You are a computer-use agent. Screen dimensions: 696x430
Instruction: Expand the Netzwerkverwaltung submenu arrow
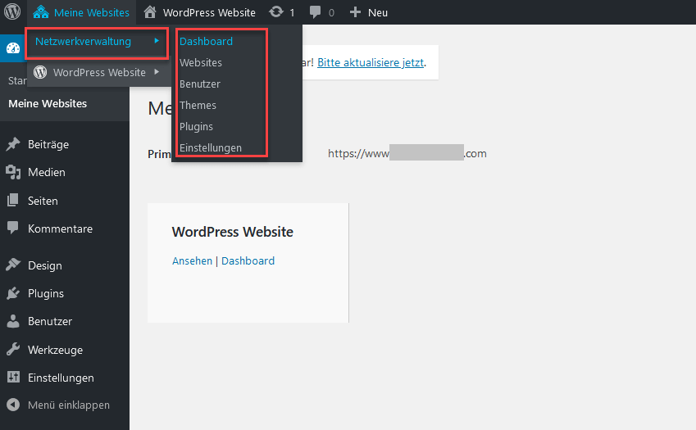coord(157,41)
